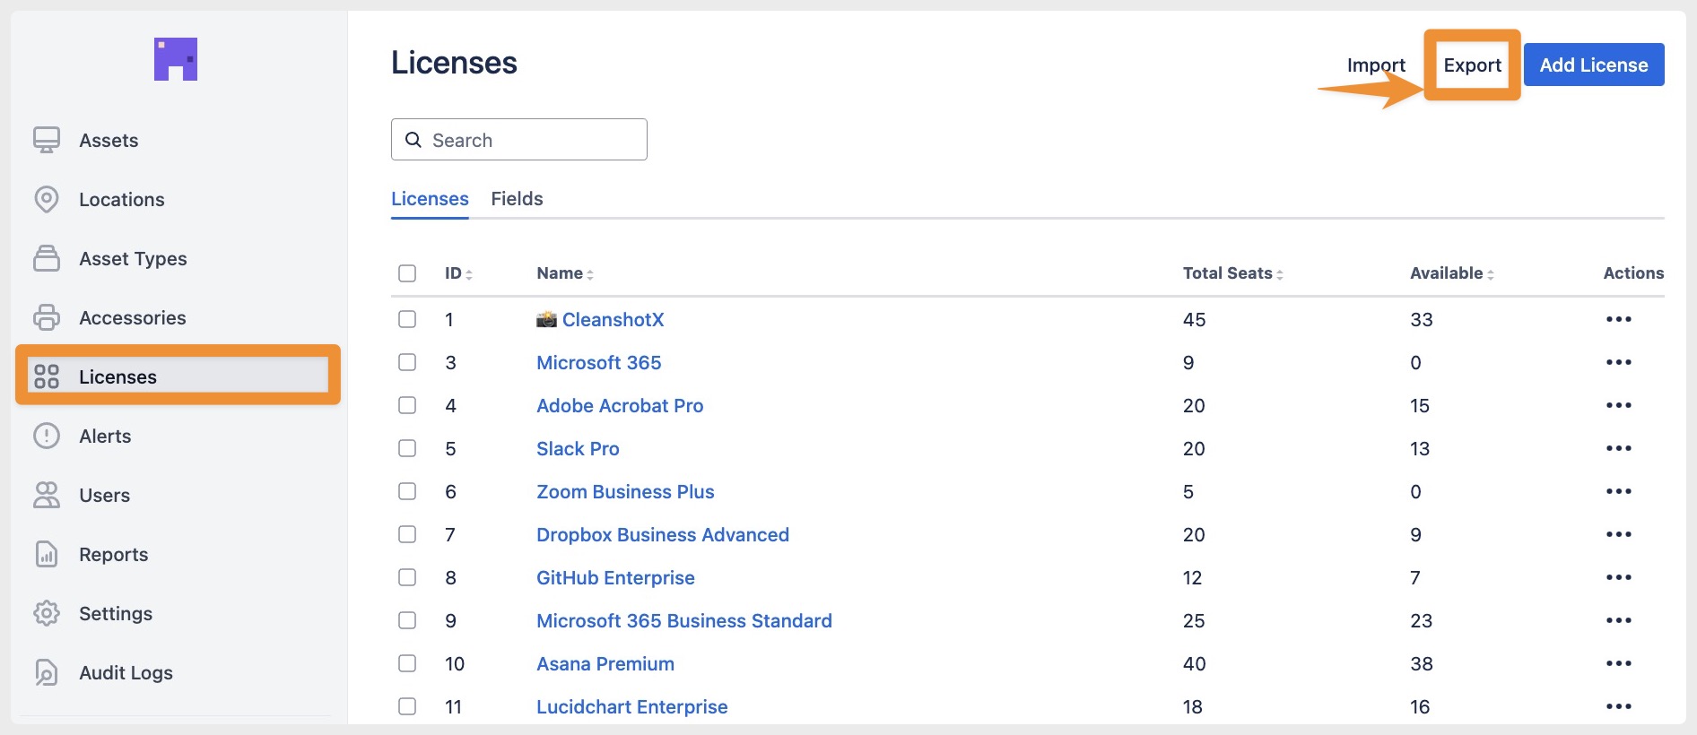The image size is (1697, 735).
Task: Check the Adobe Acrobat Pro checkbox
Action: point(407,405)
